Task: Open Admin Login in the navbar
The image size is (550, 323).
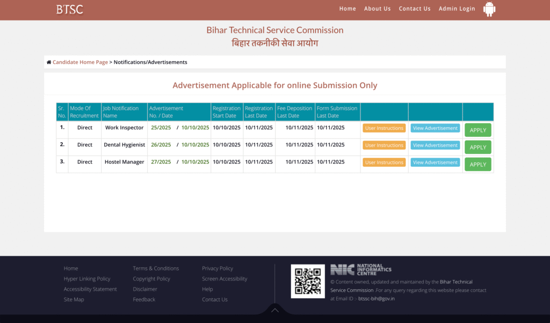Action: 457,9
